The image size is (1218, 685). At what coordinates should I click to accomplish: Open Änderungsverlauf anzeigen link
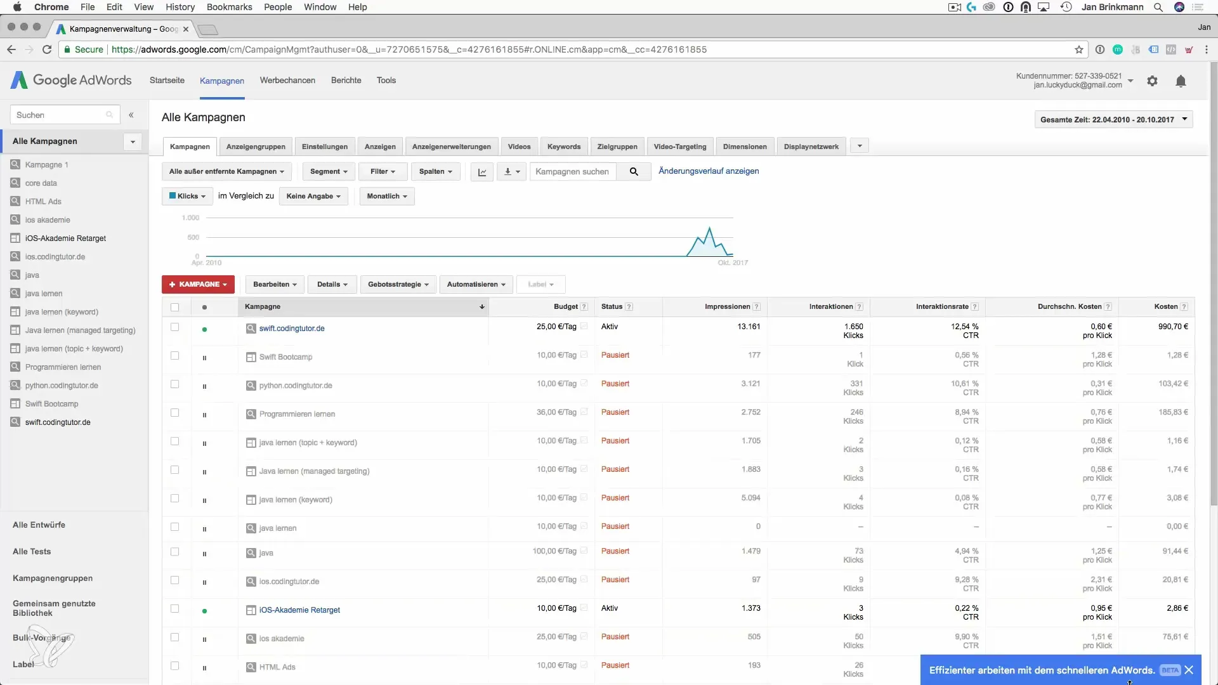pos(709,171)
